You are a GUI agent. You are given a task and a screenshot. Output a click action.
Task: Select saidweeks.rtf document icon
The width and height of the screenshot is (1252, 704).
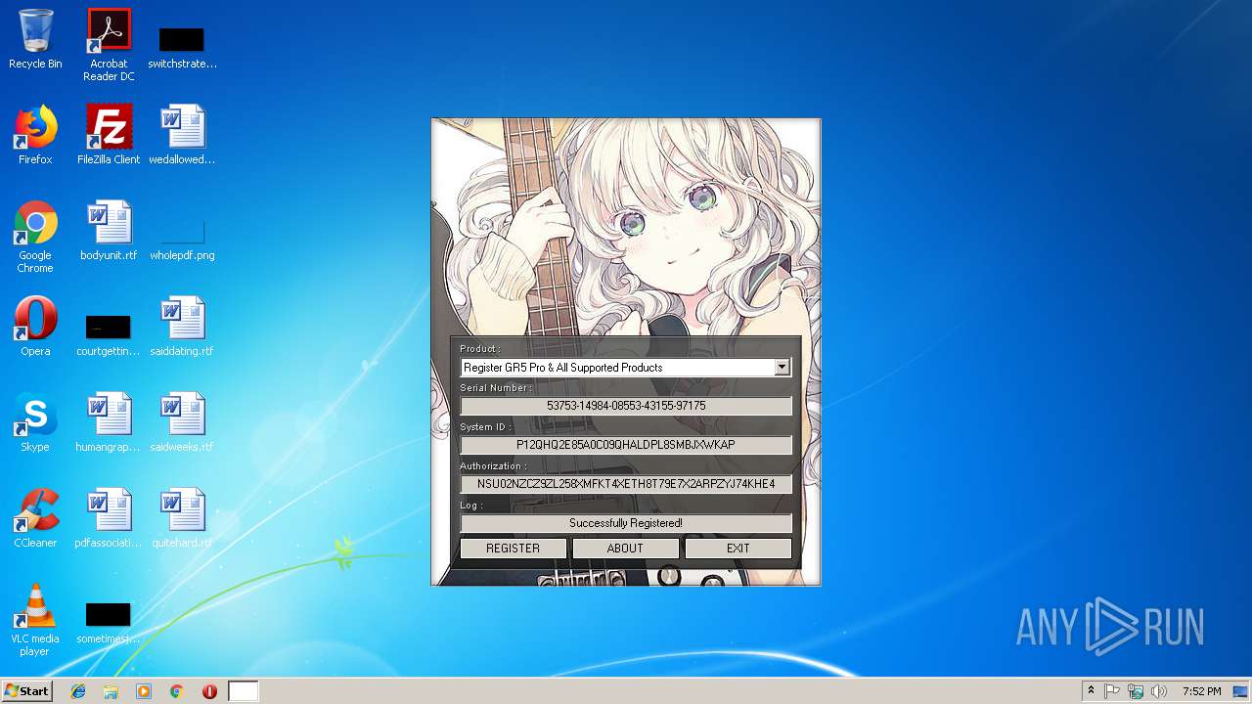pyautogui.click(x=182, y=422)
